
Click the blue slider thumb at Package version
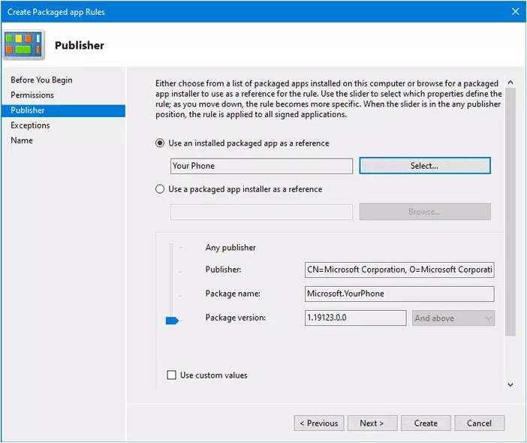click(x=172, y=321)
